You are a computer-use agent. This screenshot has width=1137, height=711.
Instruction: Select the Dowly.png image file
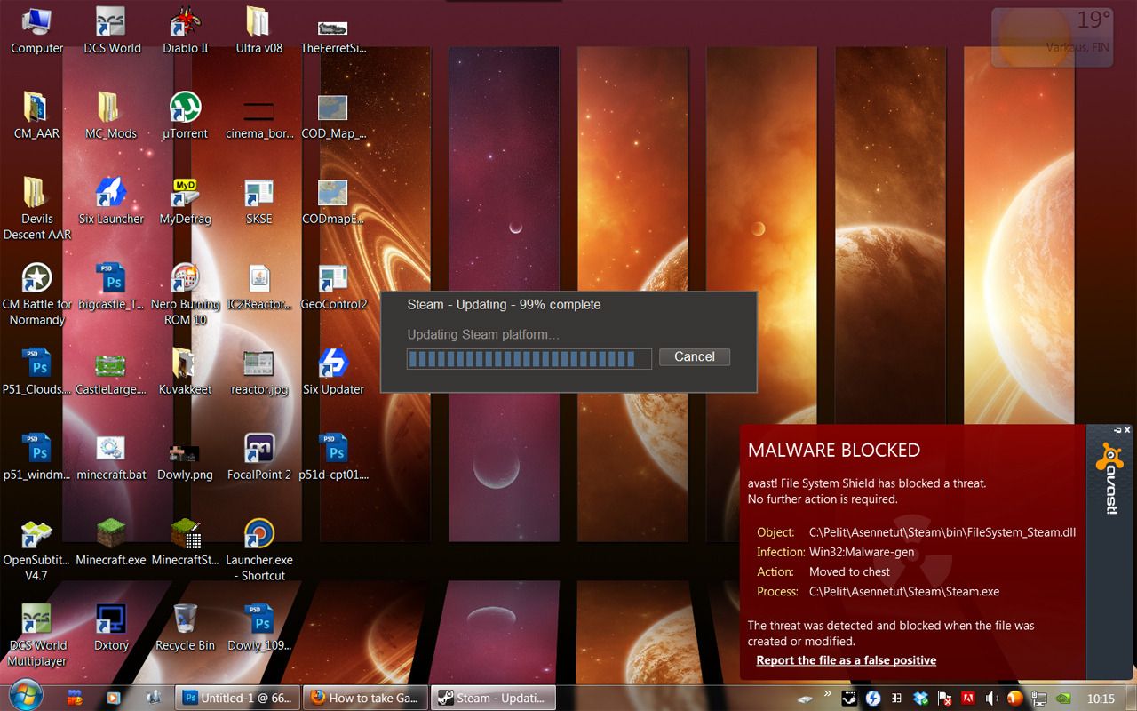point(185,462)
